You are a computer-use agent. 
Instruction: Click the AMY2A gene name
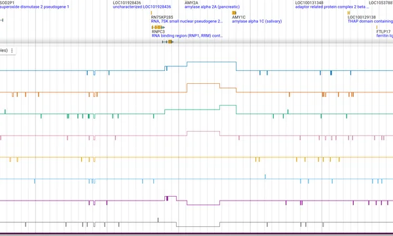[x=191, y=3]
